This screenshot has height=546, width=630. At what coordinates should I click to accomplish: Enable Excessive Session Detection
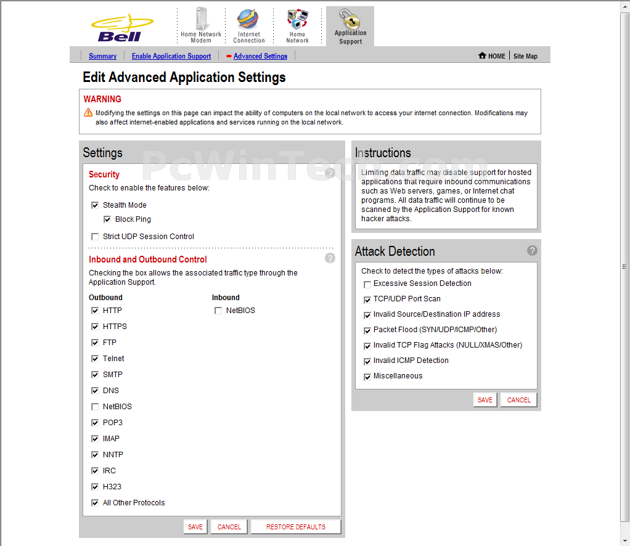[x=367, y=285]
